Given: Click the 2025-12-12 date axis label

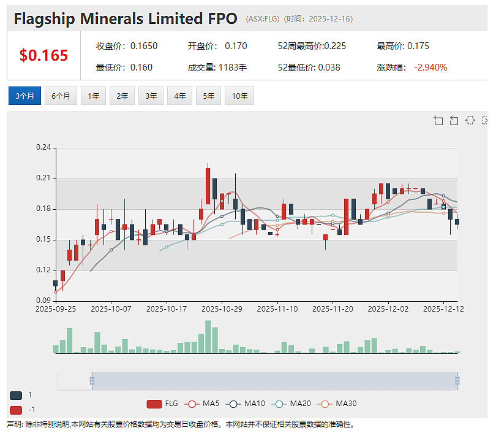Looking at the screenshot, I should [443, 309].
